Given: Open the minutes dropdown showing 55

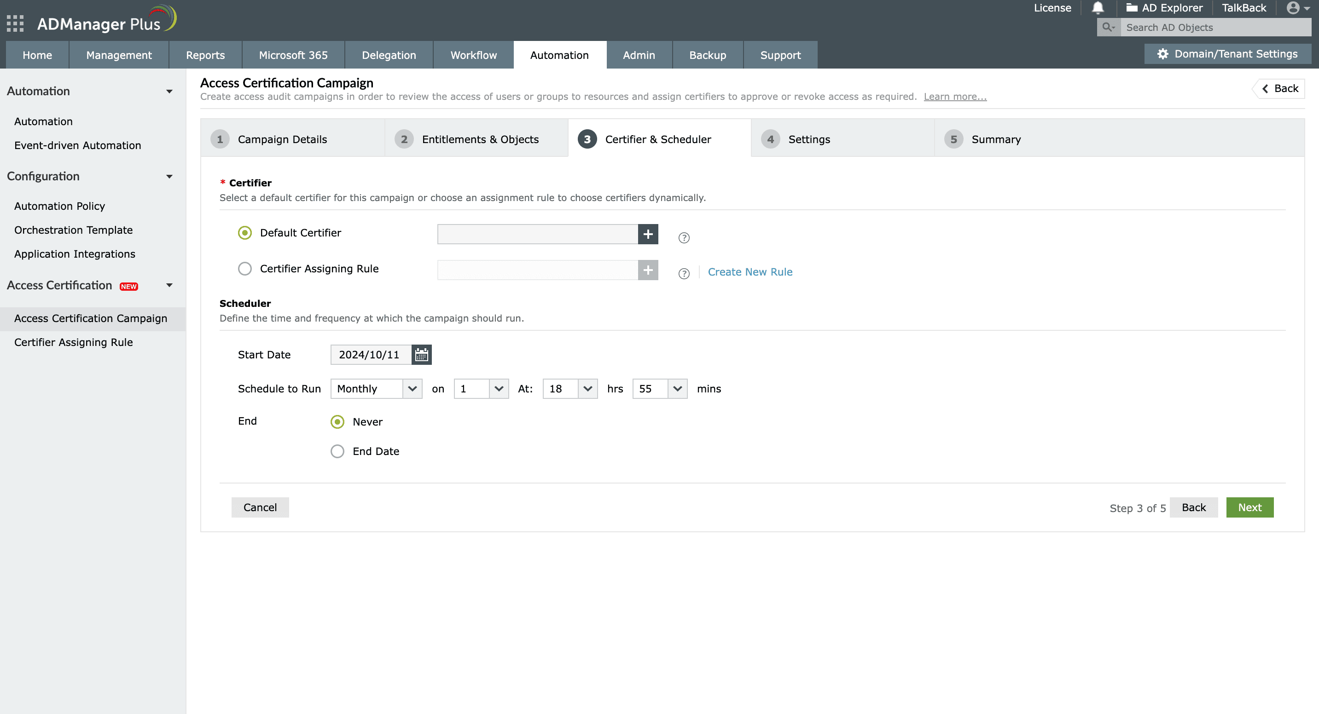Looking at the screenshot, I should click(x=659, y=389).
